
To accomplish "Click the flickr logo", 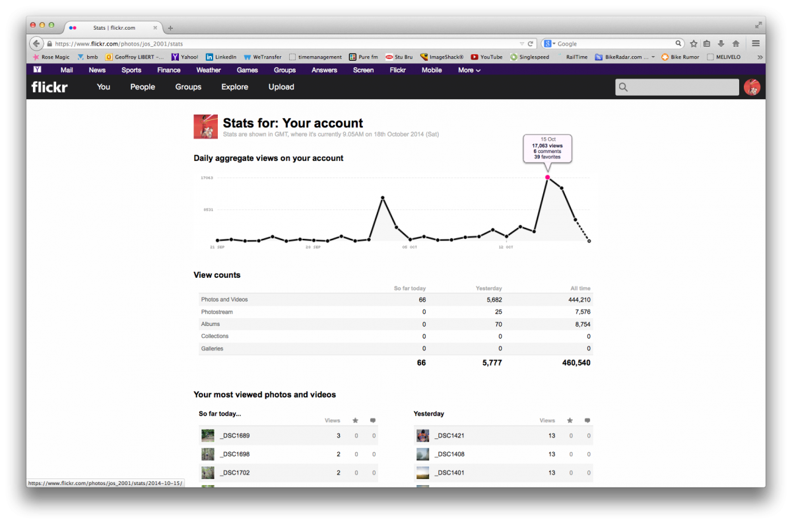I will [49, 86].
